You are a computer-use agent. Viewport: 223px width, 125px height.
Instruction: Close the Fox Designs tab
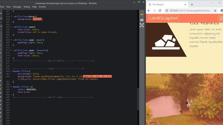[185, 5]
